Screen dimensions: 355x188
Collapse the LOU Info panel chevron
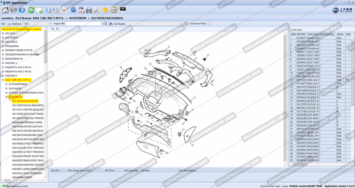pos(290,30)
